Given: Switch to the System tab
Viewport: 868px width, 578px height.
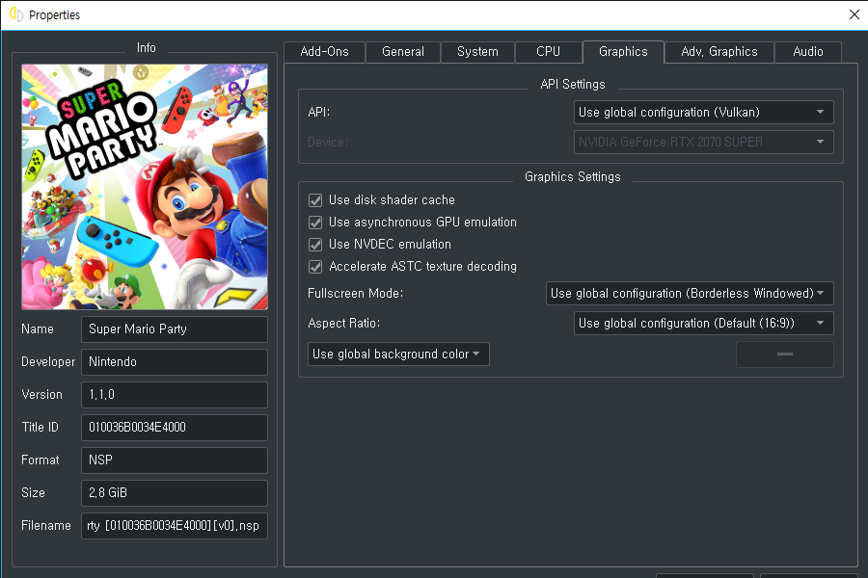Looking at the screenshot, I should tap(477, 52).
